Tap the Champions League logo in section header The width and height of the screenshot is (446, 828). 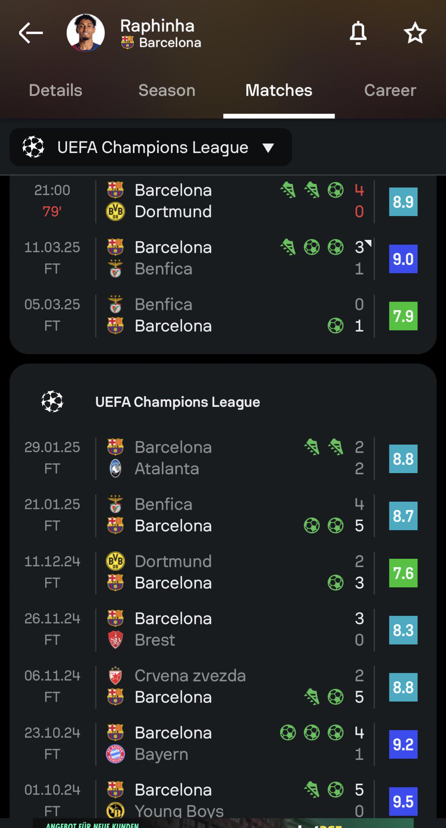tap(52, 401)
